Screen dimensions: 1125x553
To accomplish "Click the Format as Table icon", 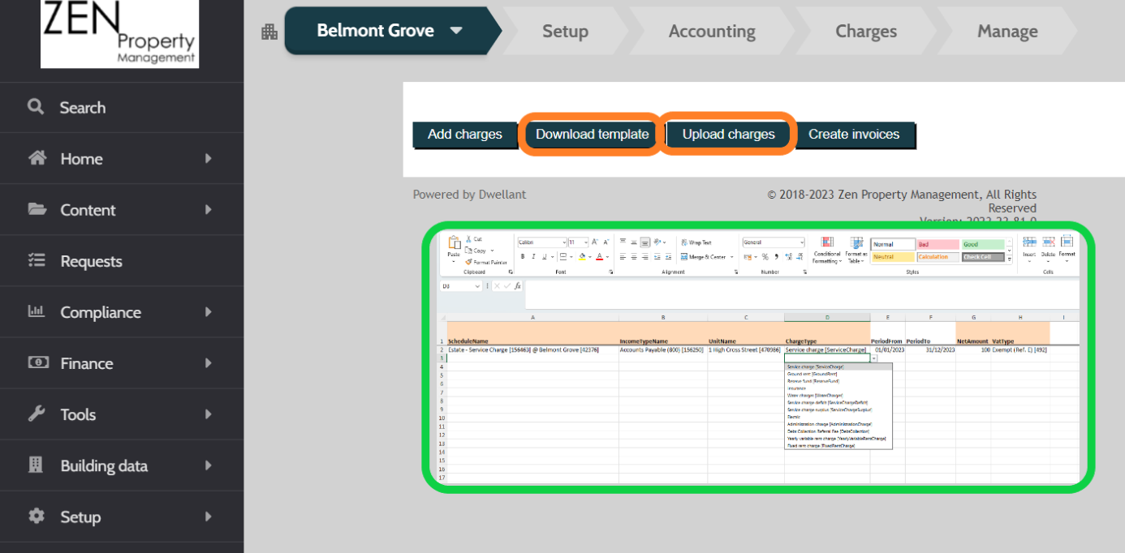I will click(856, 245).
